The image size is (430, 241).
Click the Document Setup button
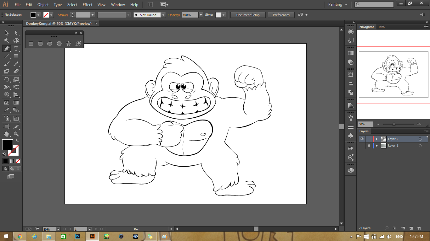tap(248, 15)
